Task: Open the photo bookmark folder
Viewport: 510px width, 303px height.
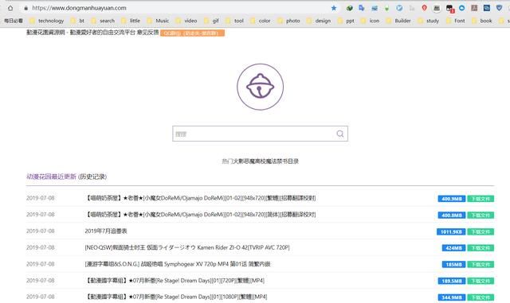Action: pyautogui.click(x=288, y=21)
